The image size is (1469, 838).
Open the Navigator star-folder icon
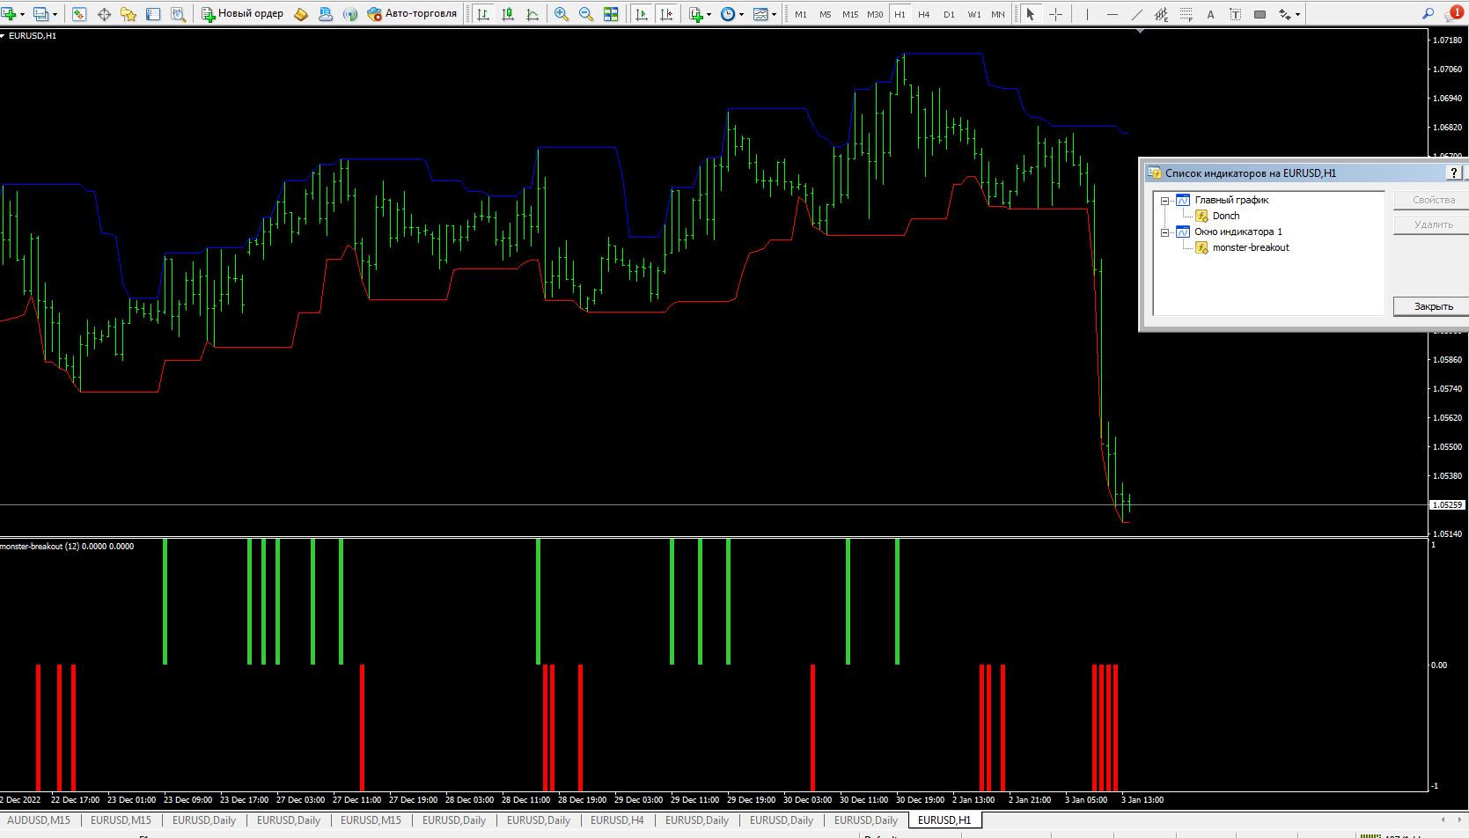click(129, 14)
